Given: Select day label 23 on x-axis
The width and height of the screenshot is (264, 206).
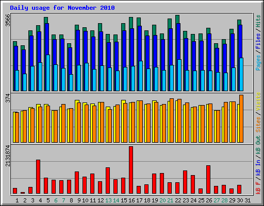Looking at the screenshot, I should [x=186, y=200].
